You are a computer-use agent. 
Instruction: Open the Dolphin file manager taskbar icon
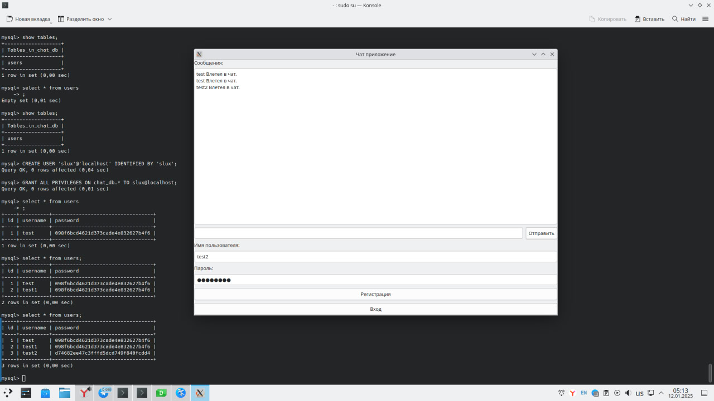[x=65, y=393]
